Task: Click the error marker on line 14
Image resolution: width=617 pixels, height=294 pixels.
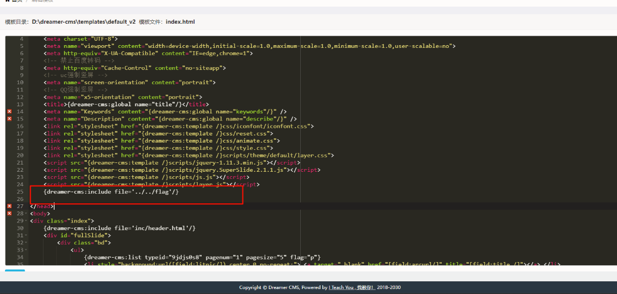Action: [9, 112]
